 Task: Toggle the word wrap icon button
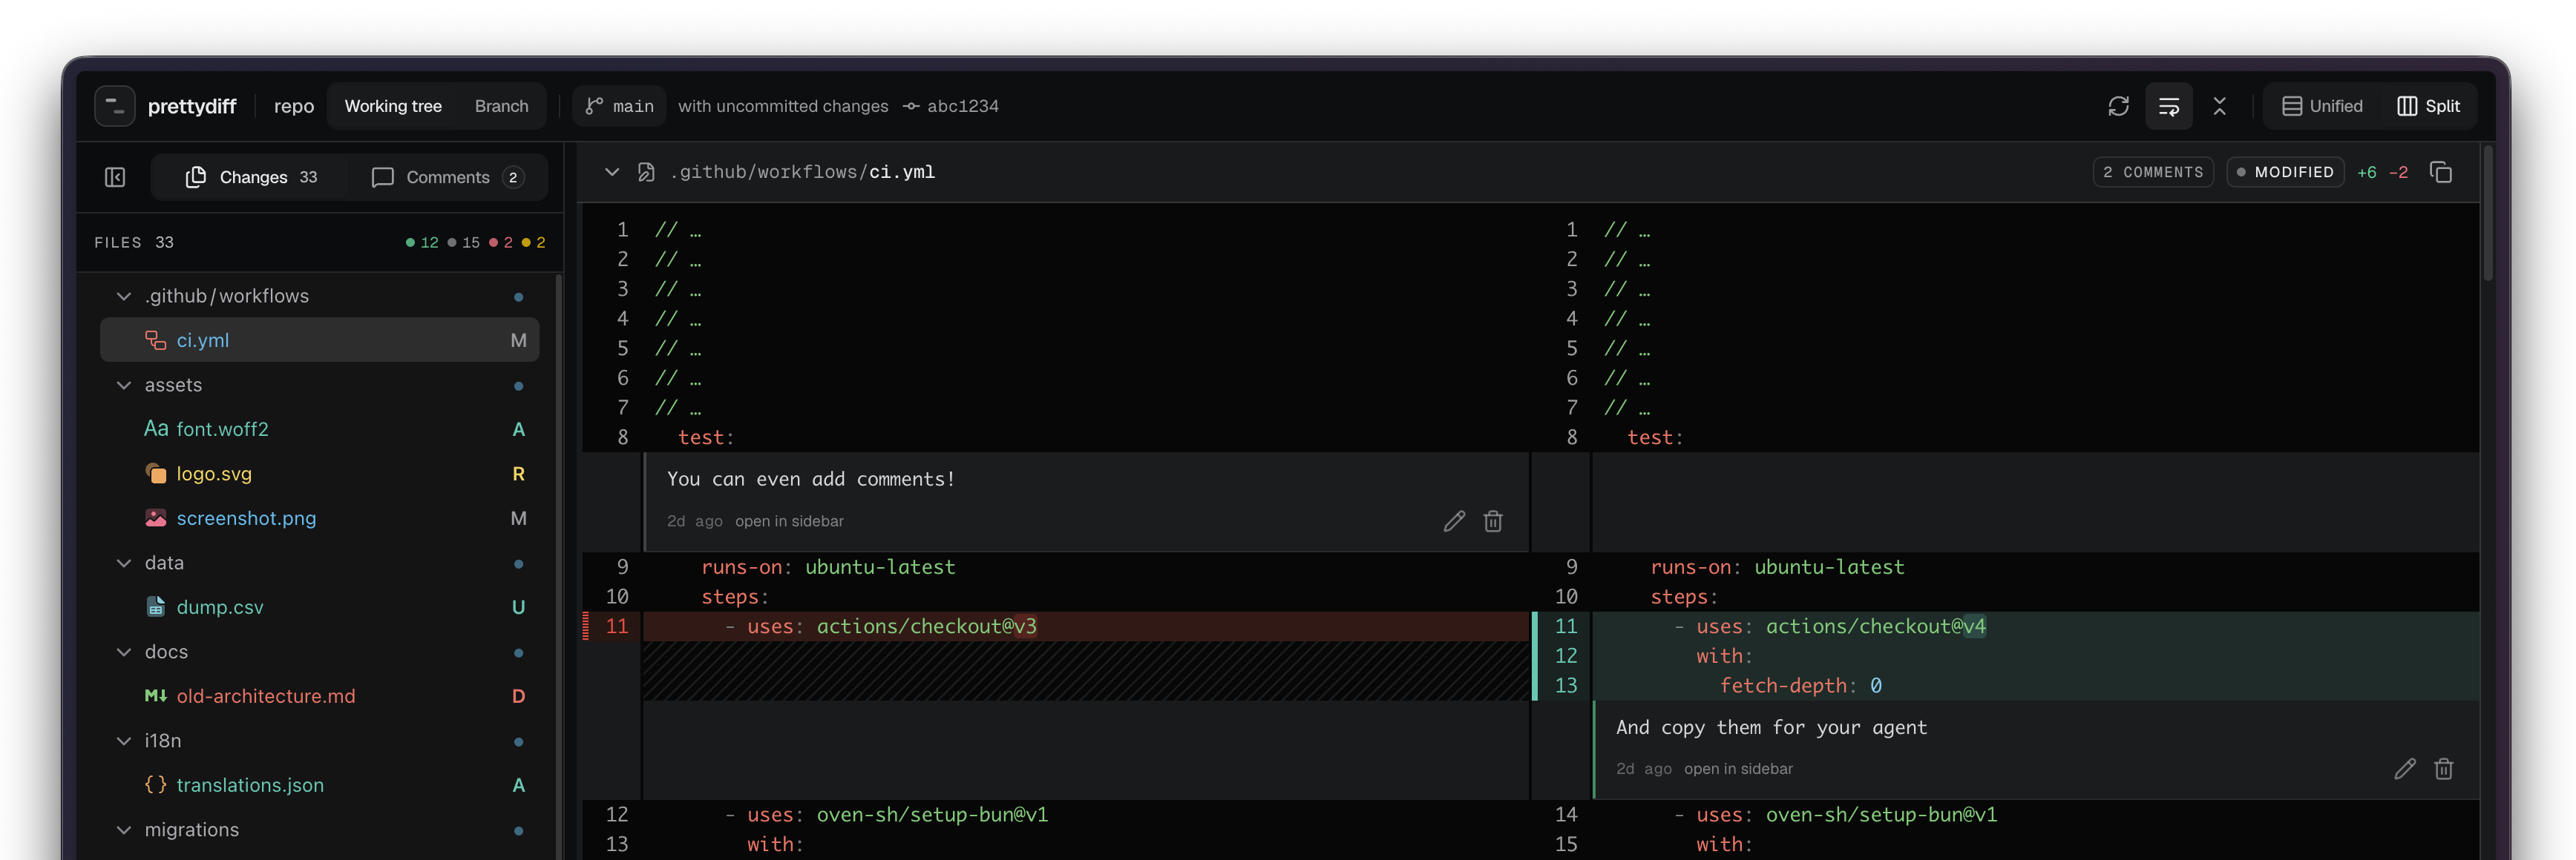[x=2168, y=106]
